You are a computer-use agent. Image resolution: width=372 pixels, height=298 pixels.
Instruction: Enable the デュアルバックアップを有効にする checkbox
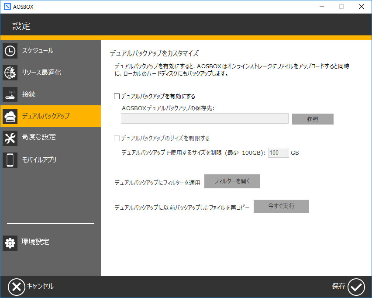(117, 97)
